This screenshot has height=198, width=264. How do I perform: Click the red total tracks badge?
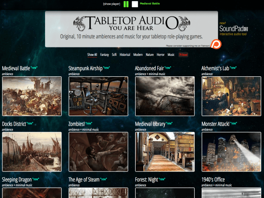(x=183, y=55)
